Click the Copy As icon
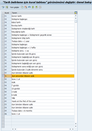This screenshot has height=131, width=92. [x=22, y=7]
